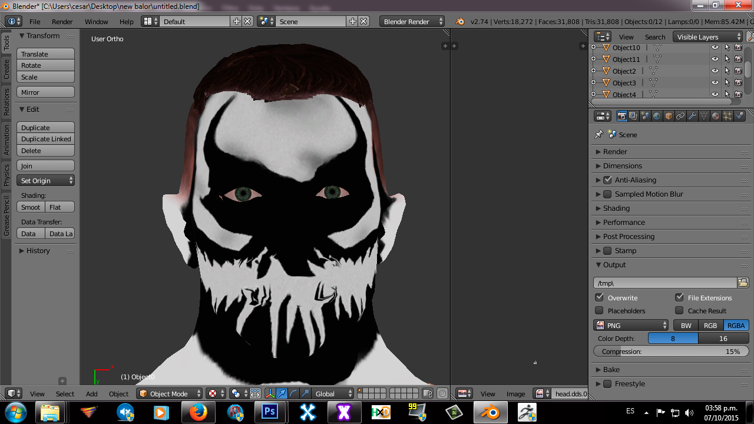This screenshot has width=754, height=424.
Task: Open the Modifiers wrench icon tab
Action: click(692, 116)
